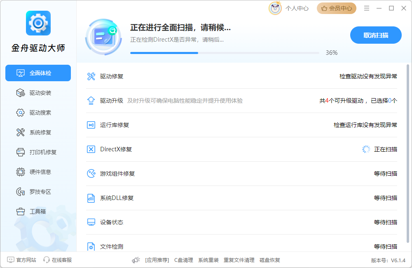The height and width of the screenshot is (268, 412).
Task: Open the 驱动安装 panel in the sidebar
Action: point(38,93)
